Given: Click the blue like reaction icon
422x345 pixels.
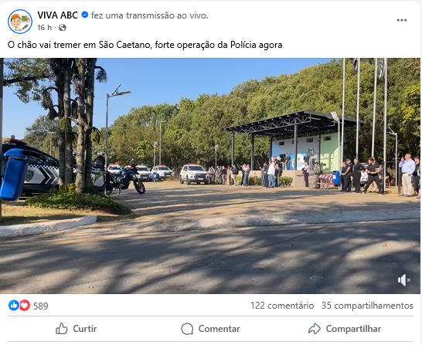Looking at the screenshot, I should point(14,306).
